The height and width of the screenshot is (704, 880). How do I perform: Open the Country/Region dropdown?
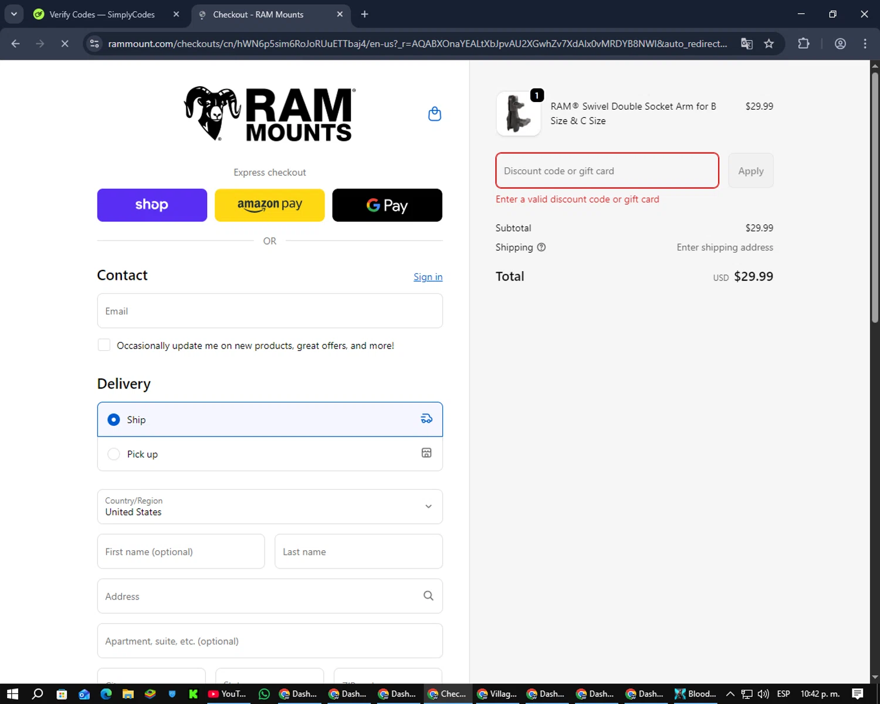click(x=270, y=506)
